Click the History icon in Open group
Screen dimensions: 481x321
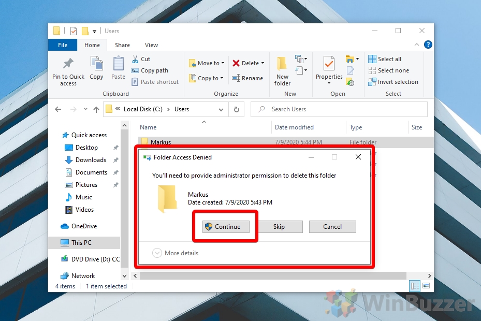pos(351,82)
